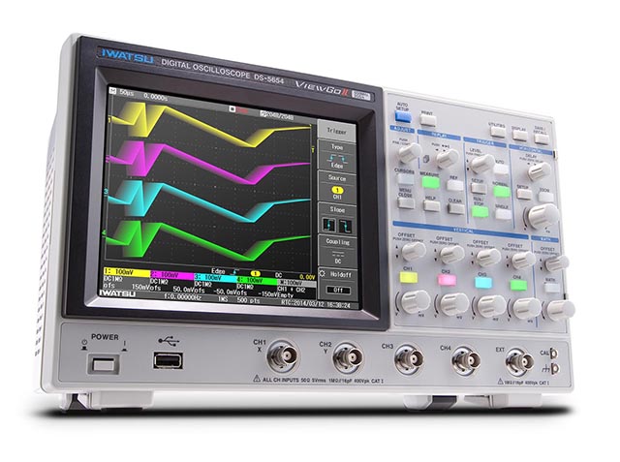The height and width of the screenshot is (462, 620).
Task: Push the CLEAR button
Action: click(x=456, y=208)
